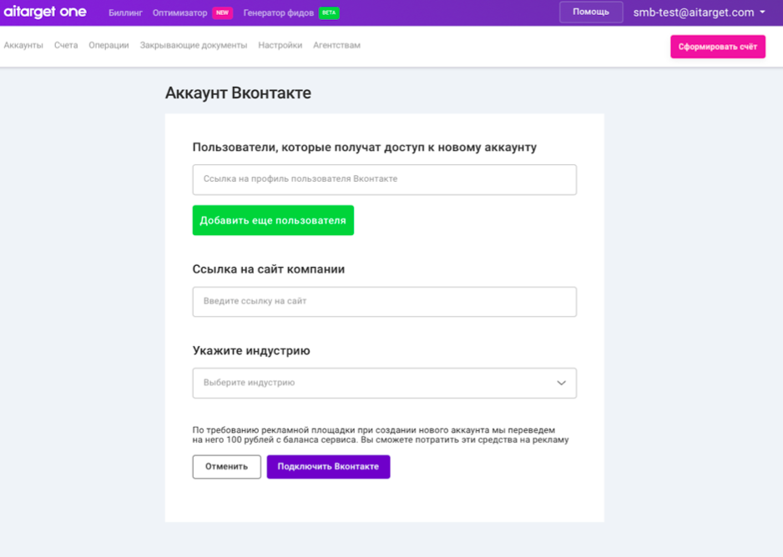Click the Ссылка на сайт компании label
The height and width of the screenshot is (557, 783).
pyautogui.click(x=269, y=269)
